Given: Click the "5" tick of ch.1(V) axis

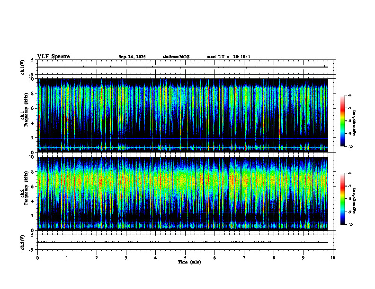Looking at the screenshot, I should click(x=33, y=60).
